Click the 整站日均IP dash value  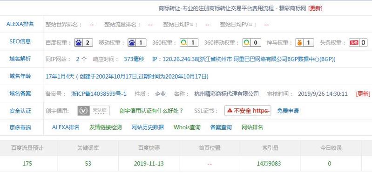(x=207, y=25)
